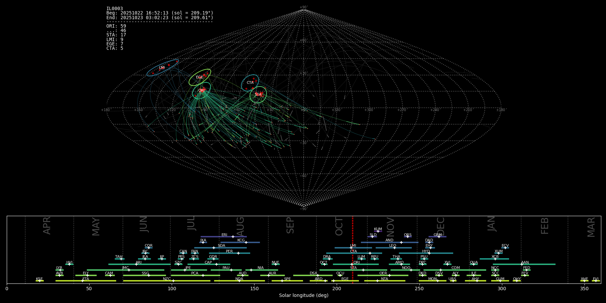
Task: Click the COR shower label in timeline
Action: 148,246
